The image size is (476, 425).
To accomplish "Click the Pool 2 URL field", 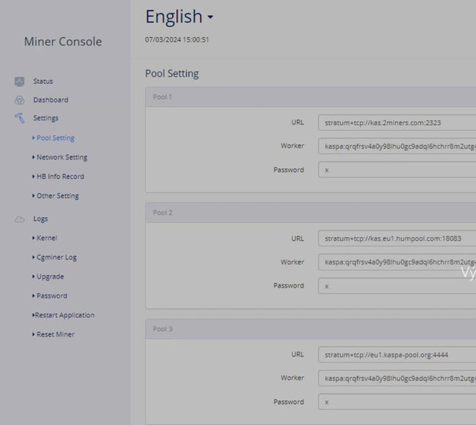I will pos(397,239).
